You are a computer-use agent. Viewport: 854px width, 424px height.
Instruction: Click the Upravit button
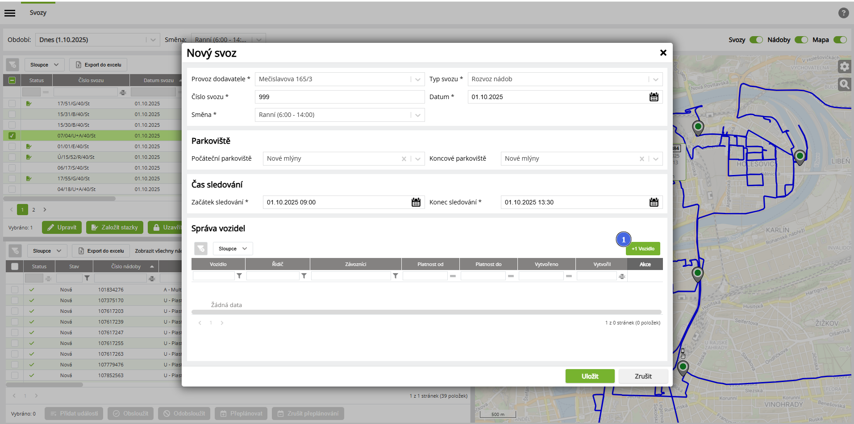[x=62, y=228]
